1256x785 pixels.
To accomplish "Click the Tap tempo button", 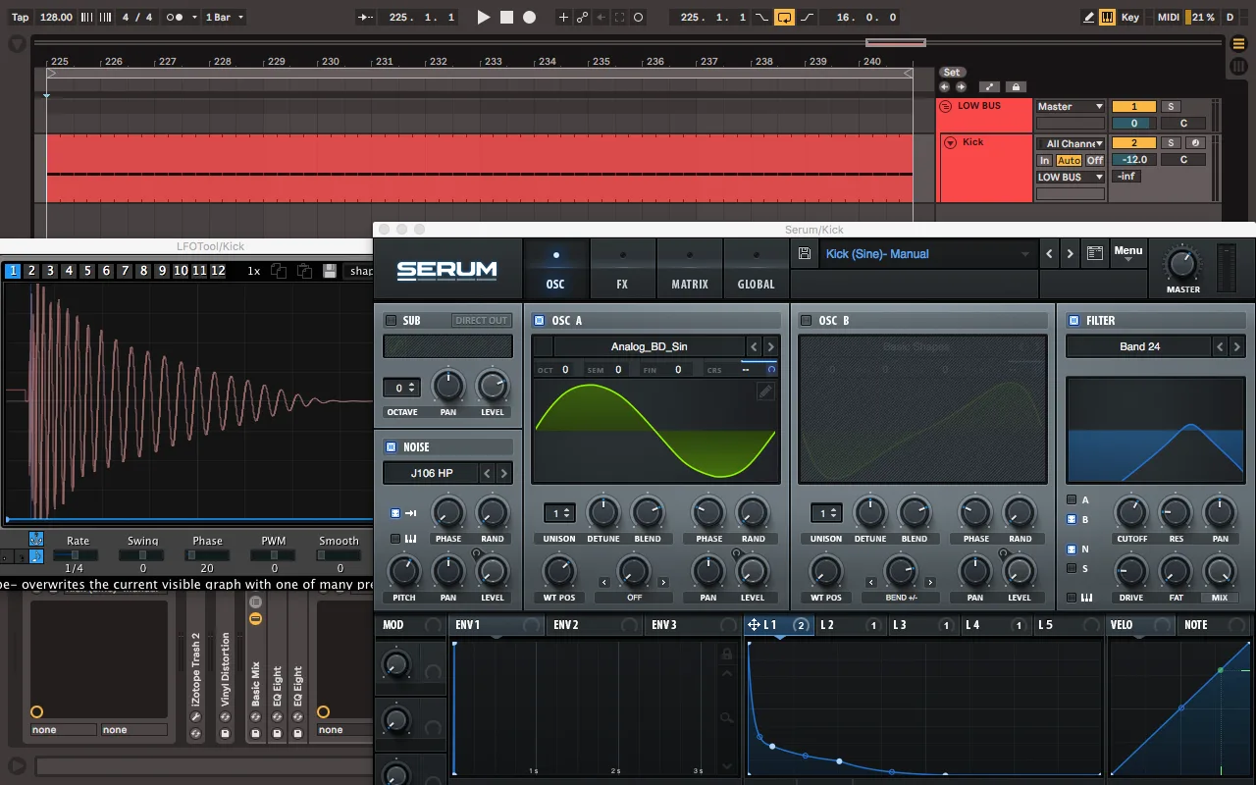I will click(x=21, y=17).
